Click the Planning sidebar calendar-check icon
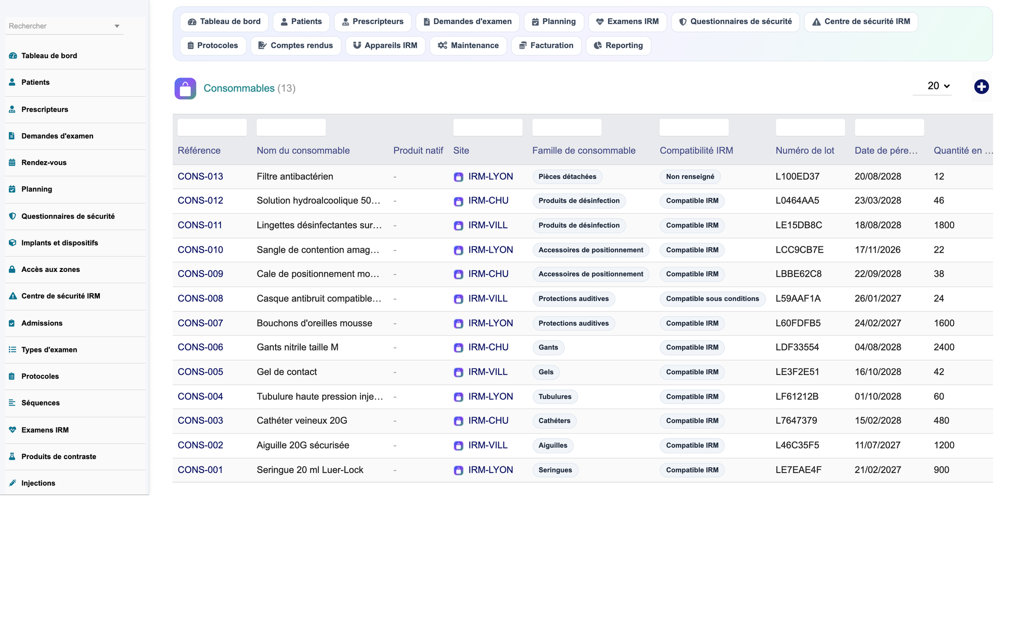This screenshot has width=1012, height=626. tap(12, 189)
